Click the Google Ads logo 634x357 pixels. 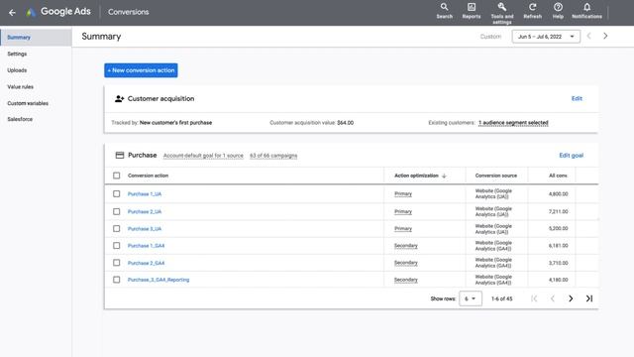point(31,12)
